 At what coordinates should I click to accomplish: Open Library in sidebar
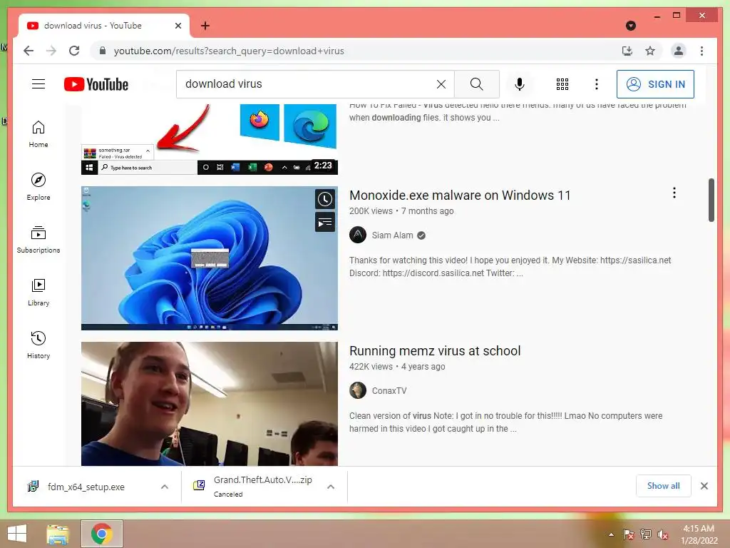38,293
